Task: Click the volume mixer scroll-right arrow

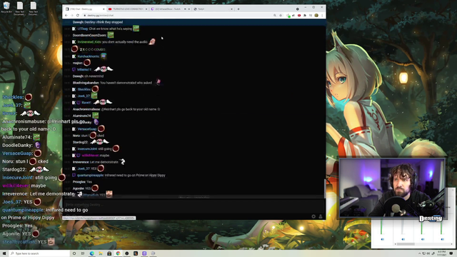Action: coord(451,244)
